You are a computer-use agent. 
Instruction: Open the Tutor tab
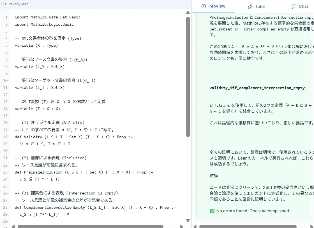click(x=257, y=6)
